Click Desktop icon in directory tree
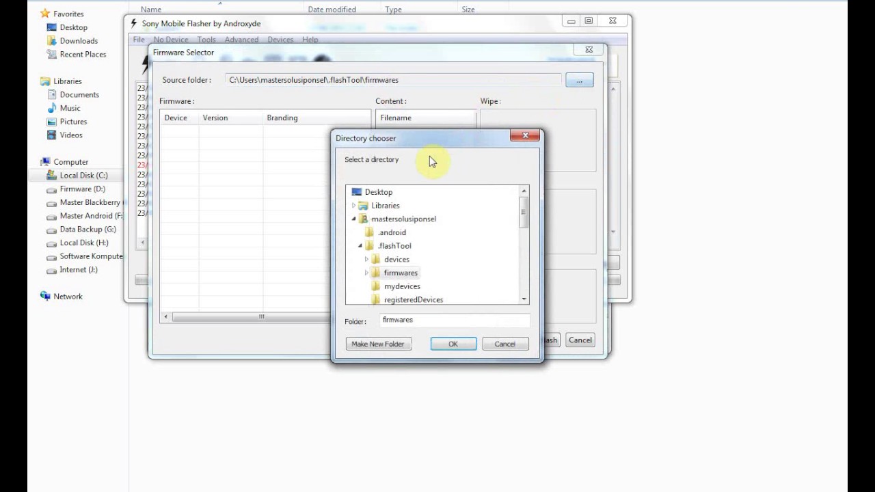This screenshot has height=492, width=875. coord(356,192)
